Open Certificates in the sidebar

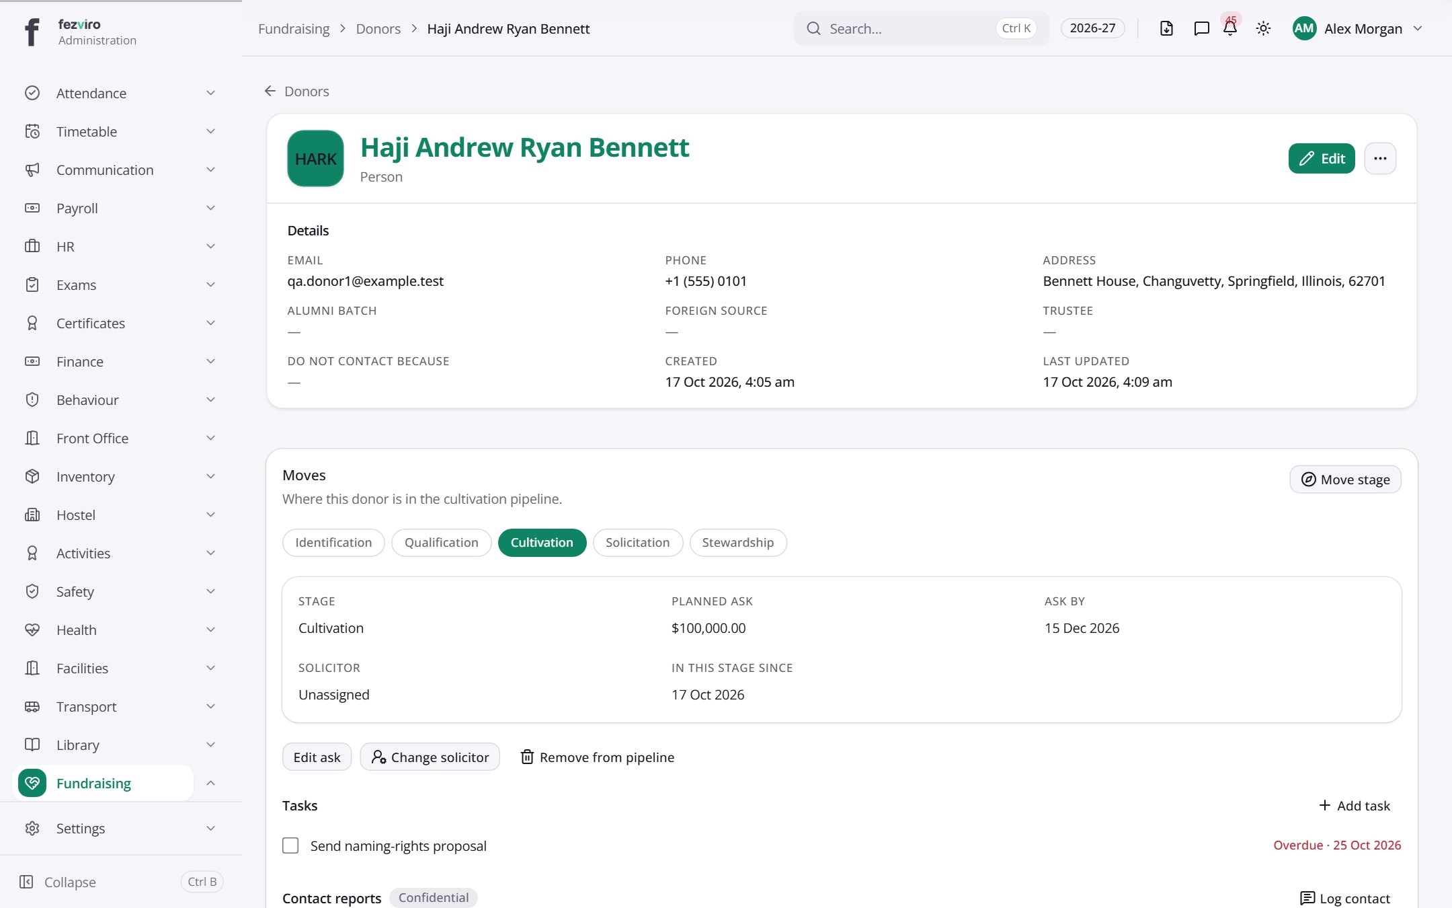pos(121,323)
